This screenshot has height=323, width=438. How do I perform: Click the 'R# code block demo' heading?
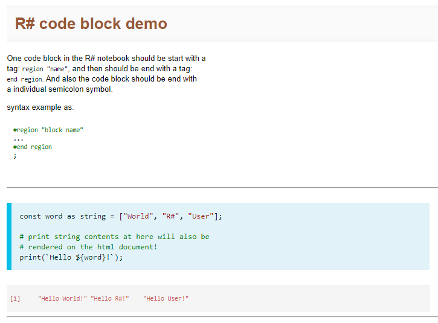point(91,24)
